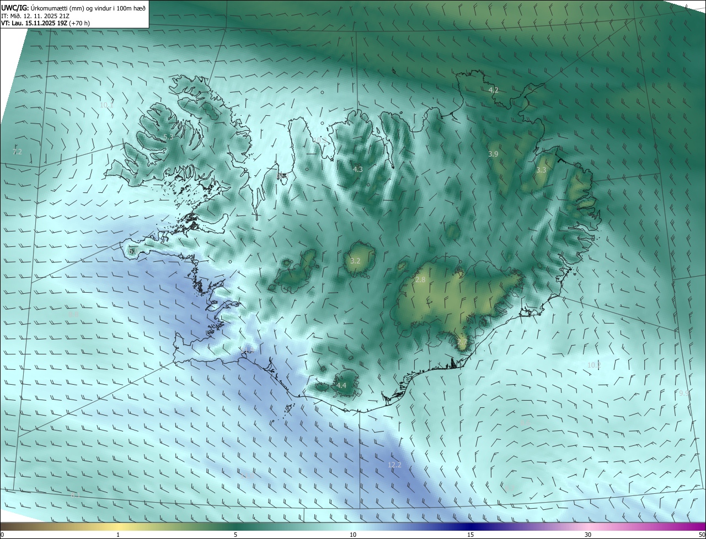Click the "4.2" value label on the map

pyautogui.click(x=494, y=90)
